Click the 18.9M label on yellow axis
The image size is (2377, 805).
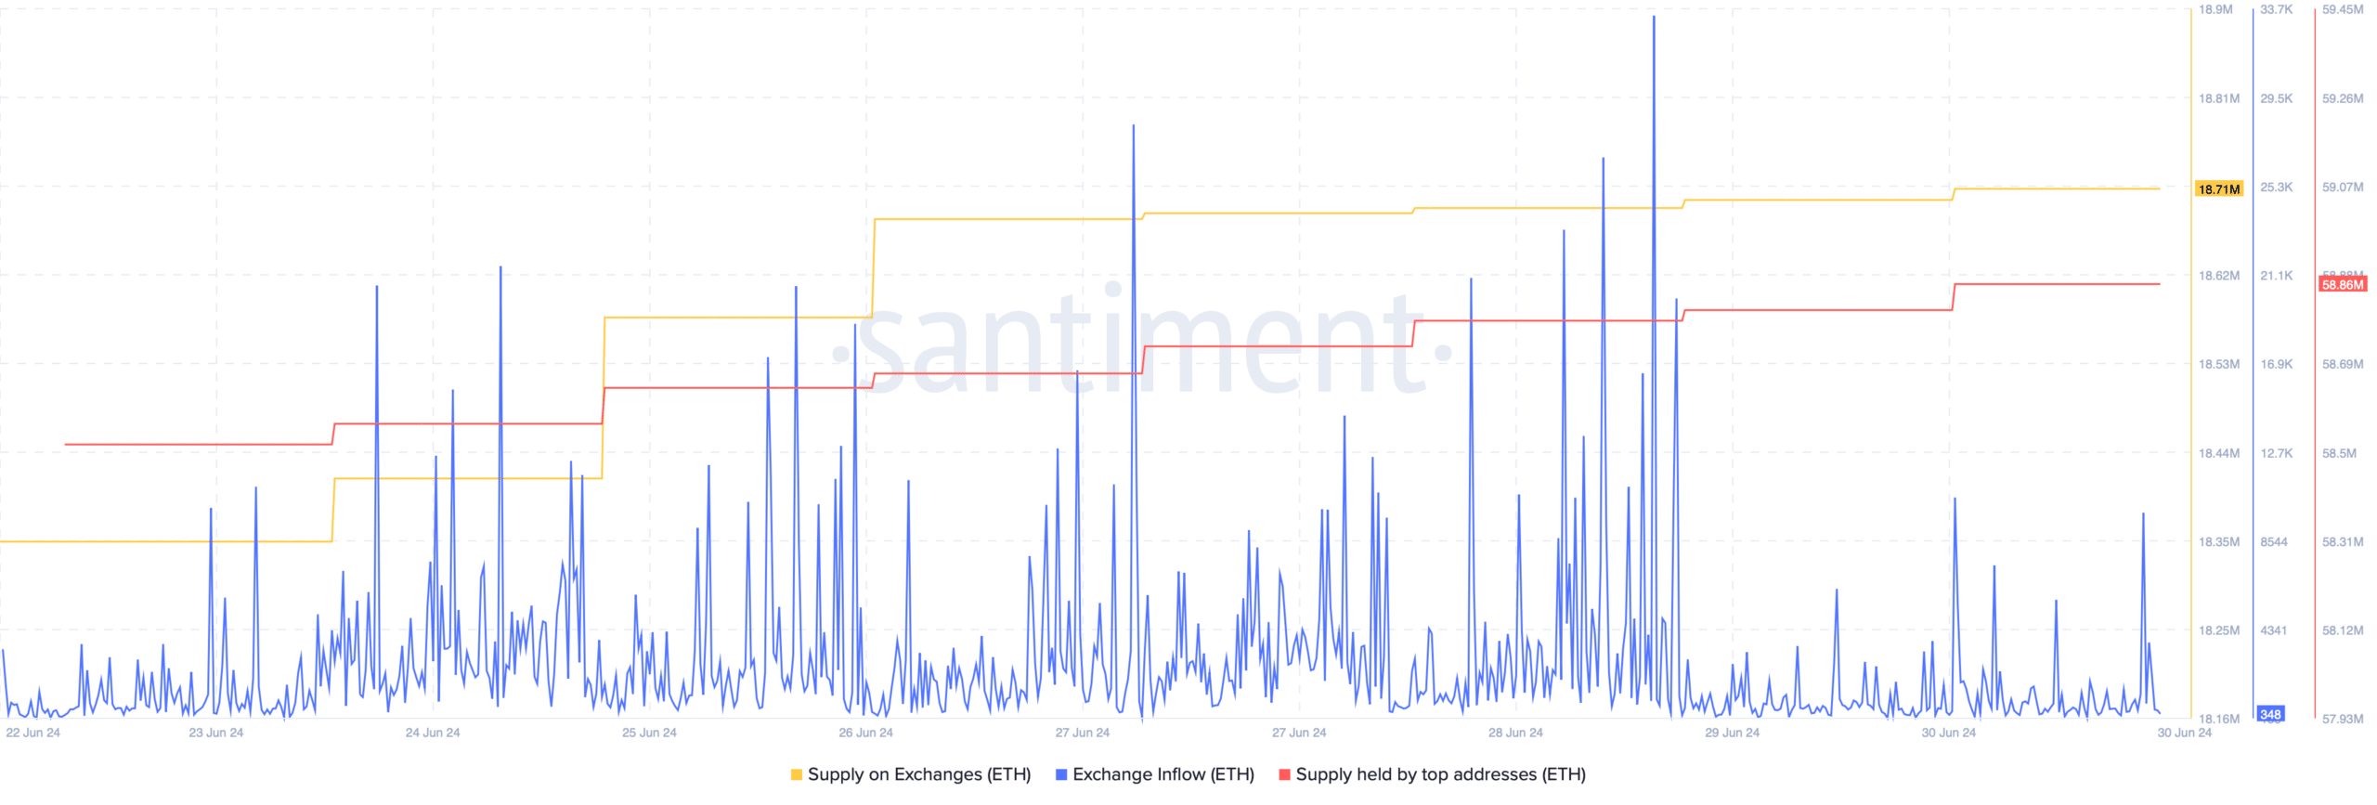coord(2215,9)
